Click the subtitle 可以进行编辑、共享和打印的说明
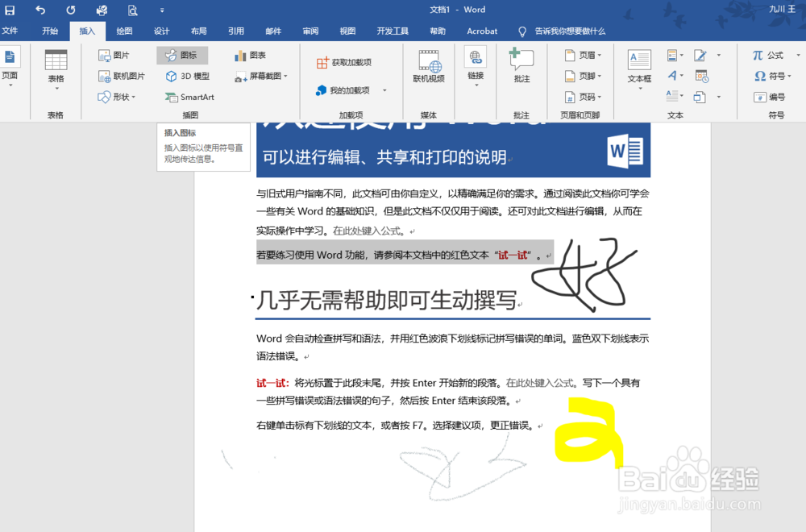Image resolution: width=806 pixels, height=532 pixels. [x=384, y=156]
